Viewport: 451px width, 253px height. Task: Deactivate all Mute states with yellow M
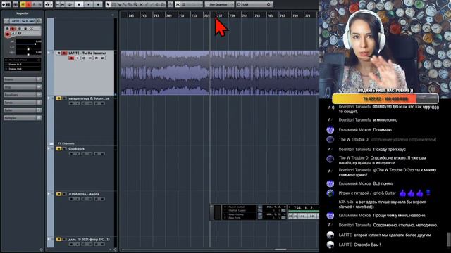click(23, 4)
